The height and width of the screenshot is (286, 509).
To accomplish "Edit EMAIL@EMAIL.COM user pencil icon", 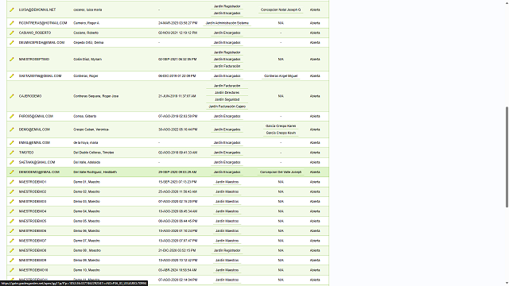I will 12,143.
